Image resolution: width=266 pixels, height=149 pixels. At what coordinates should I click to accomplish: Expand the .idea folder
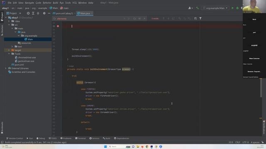(9, 21)
